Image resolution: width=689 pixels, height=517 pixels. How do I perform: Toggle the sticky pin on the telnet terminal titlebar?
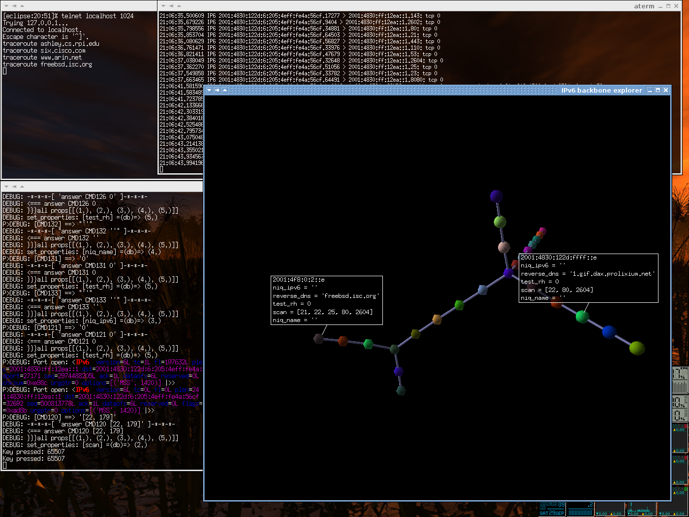pos(14,6)
